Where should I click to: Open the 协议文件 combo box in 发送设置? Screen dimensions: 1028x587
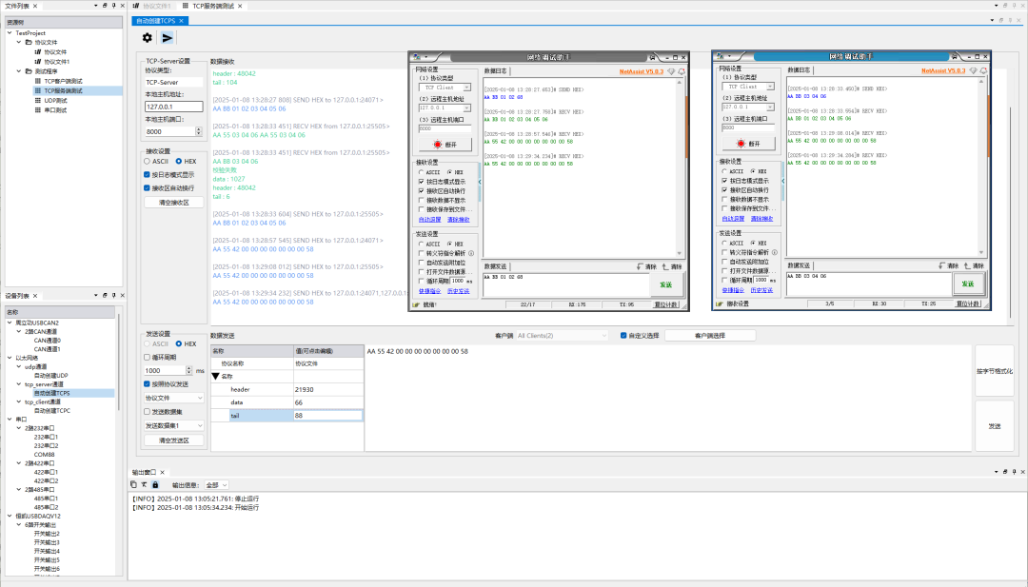(174, 398)
